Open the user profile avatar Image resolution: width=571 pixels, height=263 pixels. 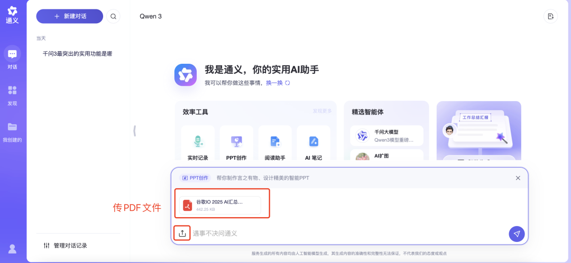12,249
